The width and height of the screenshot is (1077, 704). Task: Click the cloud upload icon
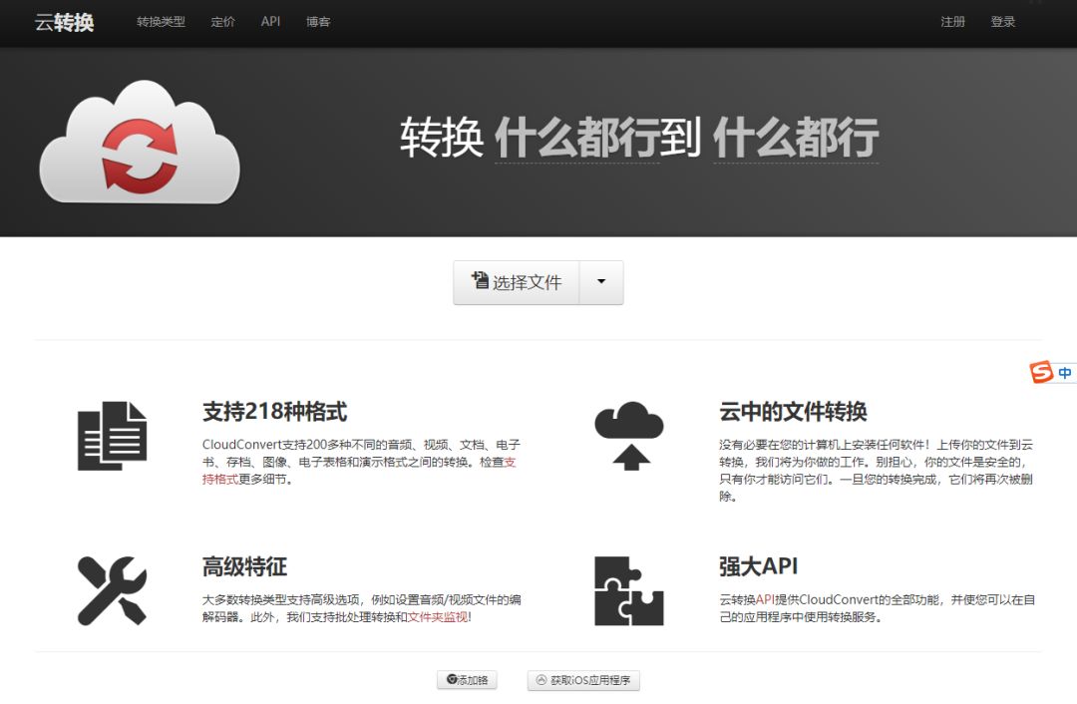click(629, 436)
